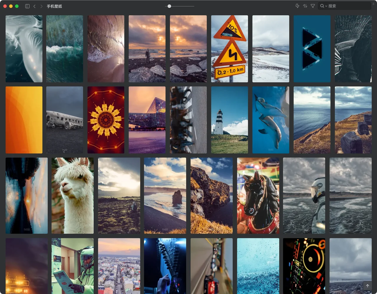Viewport: 377px width, 294px height.
Task: Select the blurry sideways corridor photo
Action: tap(211, 266)
